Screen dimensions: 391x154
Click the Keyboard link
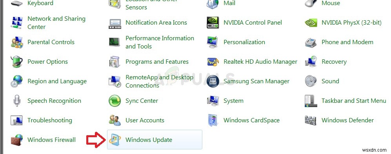point(40,3)
